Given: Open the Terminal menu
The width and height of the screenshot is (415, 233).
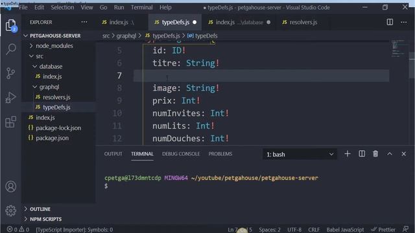Looking at the screenshot, I should 141,7.
